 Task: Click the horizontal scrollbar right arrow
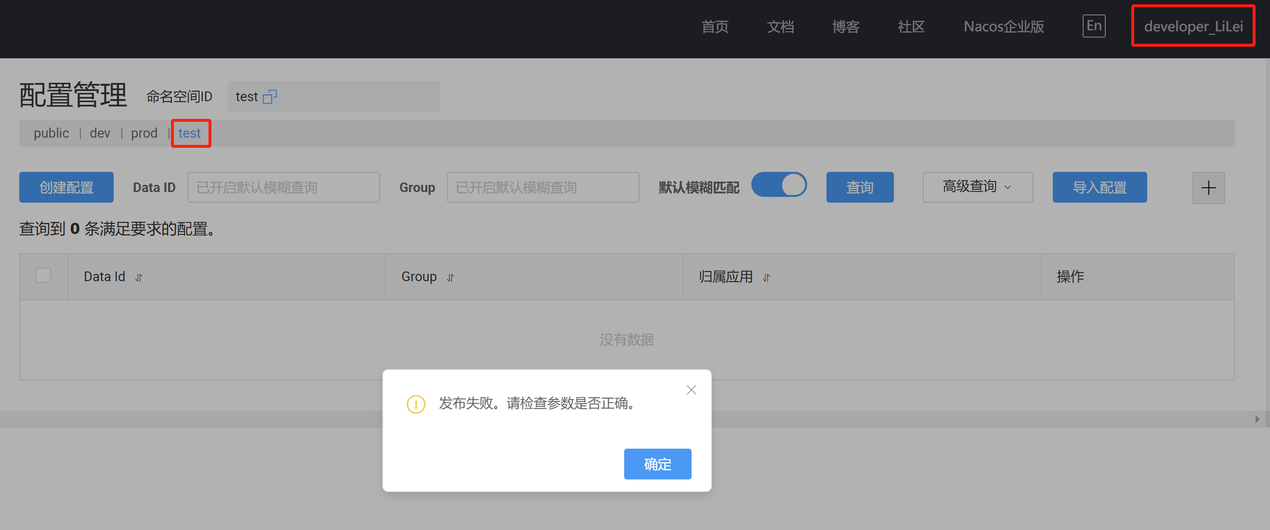coord(1257,419)
